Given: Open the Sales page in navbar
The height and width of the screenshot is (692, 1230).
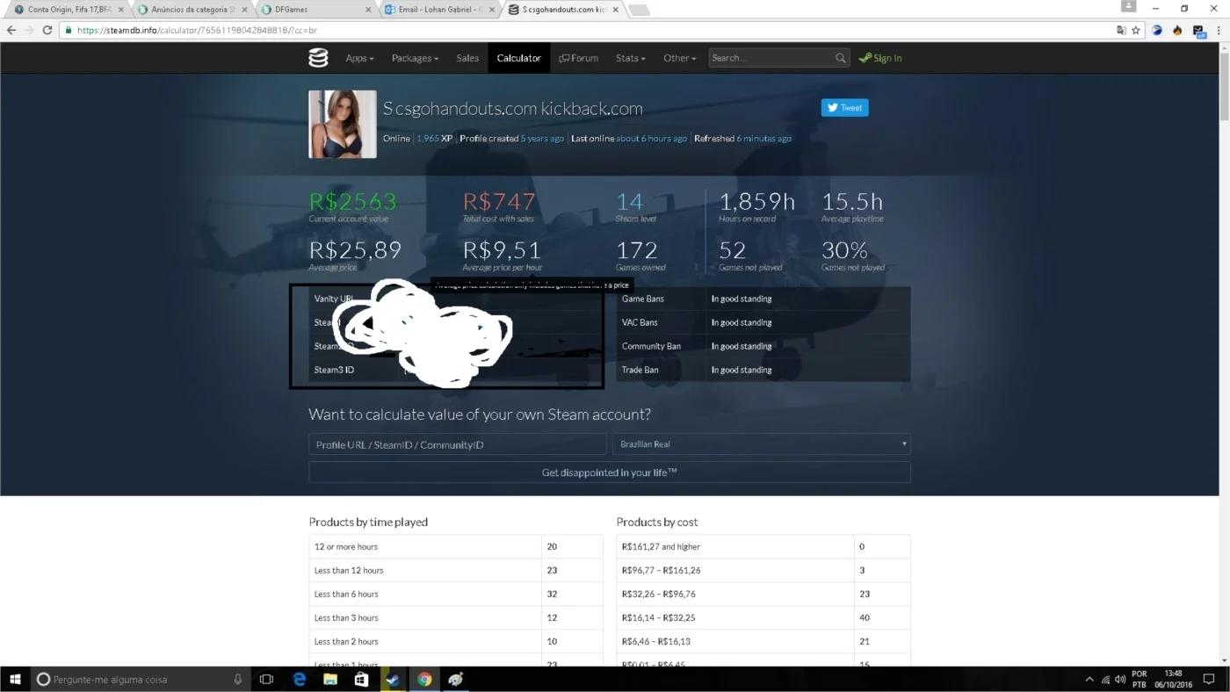Looking at the screenshot, I should tap(467, 58).
